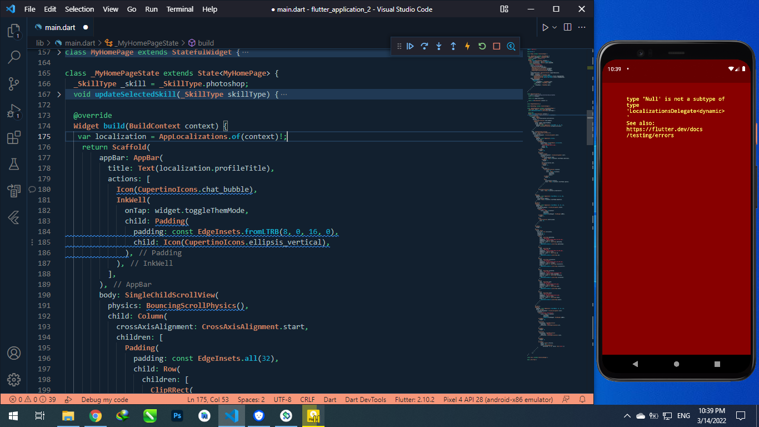Click the lib breadcrumb
This screenshot has width=759, height=427.
pos(40,43)
